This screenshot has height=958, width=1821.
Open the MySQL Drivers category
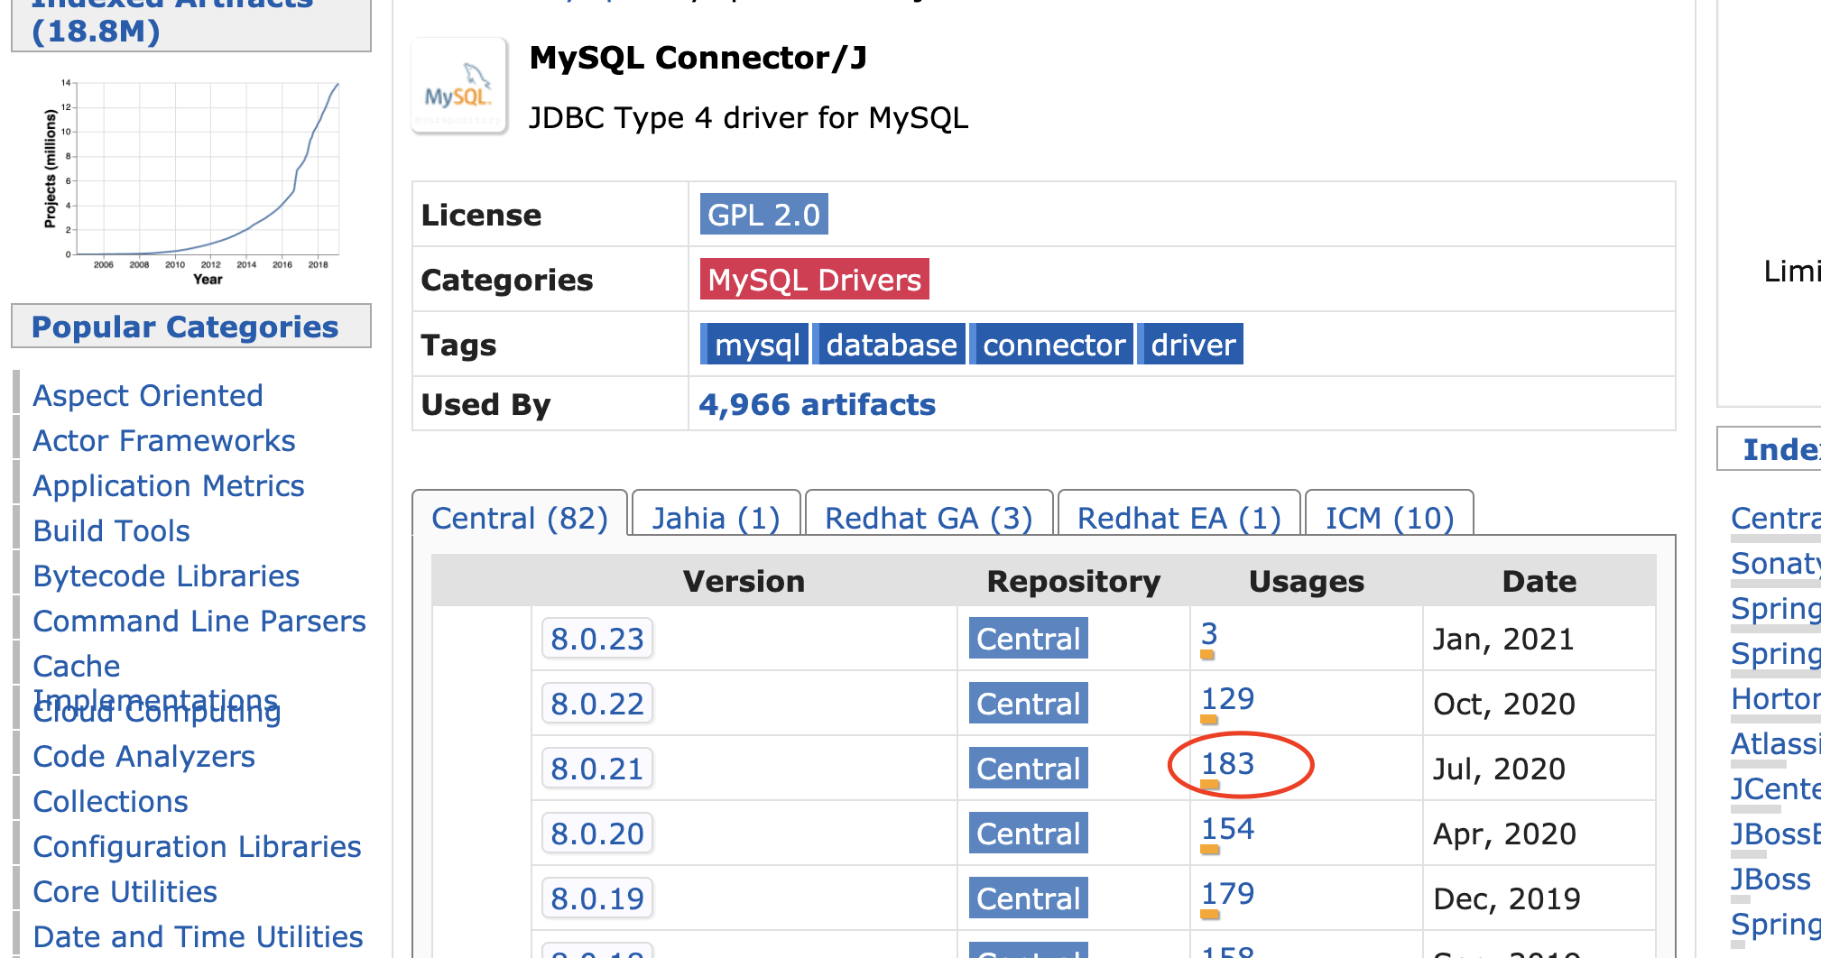(814, 280)
